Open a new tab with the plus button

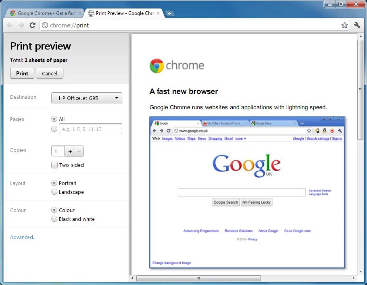170,13
